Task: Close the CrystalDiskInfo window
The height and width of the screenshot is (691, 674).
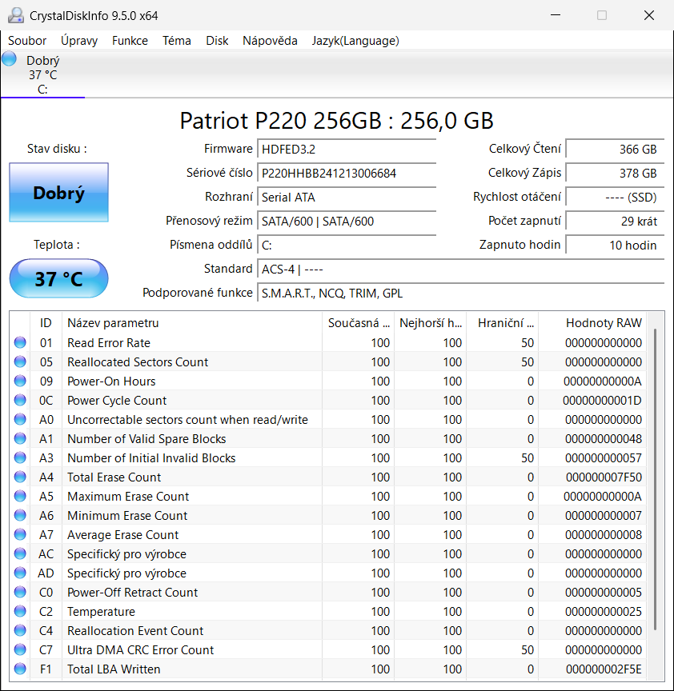Action: pyautogui.click(x=649, y=15)
